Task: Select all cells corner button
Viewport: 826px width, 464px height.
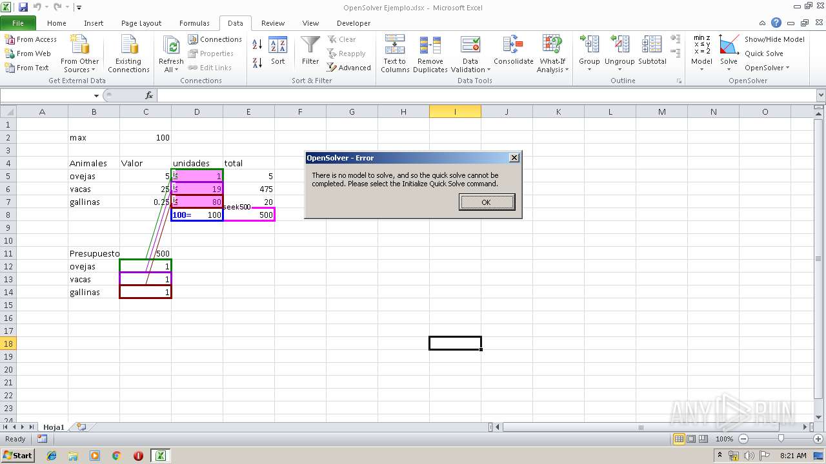Action: [x=8, y=111]
